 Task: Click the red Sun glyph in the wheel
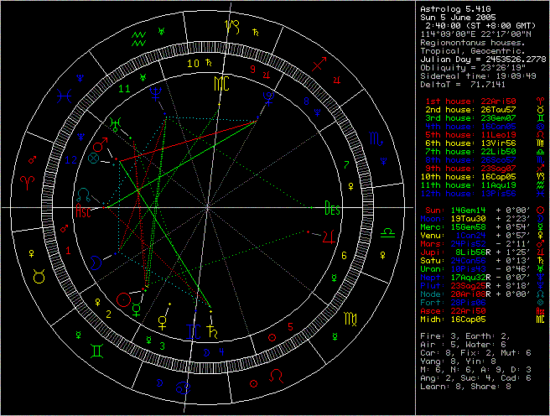[123, 299]
